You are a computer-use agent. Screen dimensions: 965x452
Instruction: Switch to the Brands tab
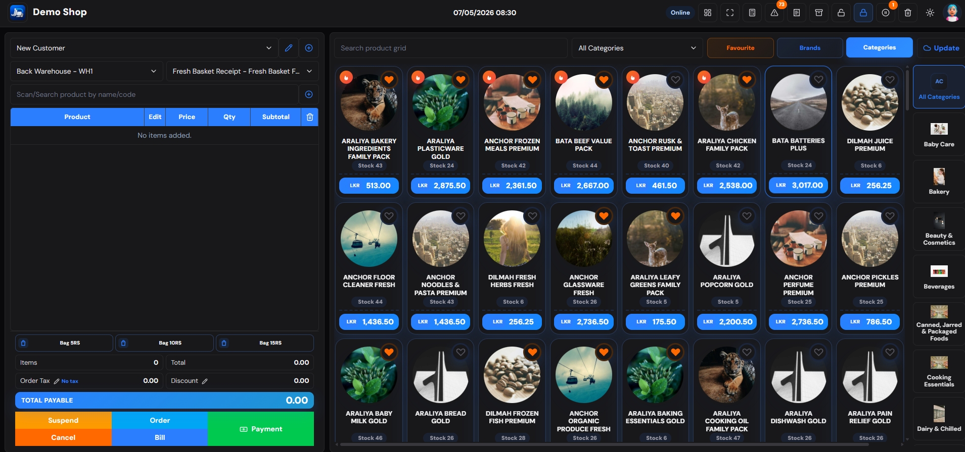pos(810,48)
